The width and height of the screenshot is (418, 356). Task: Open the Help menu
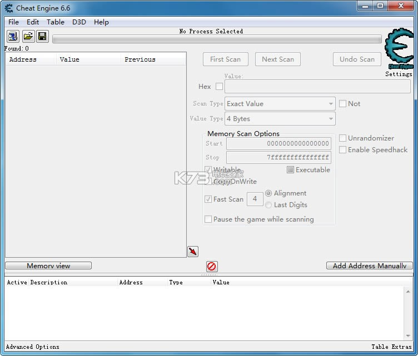[x=101, y=22]
